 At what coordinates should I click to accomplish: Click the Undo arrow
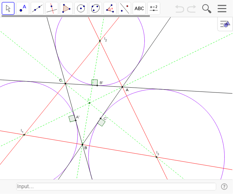[x=180, y=9]
